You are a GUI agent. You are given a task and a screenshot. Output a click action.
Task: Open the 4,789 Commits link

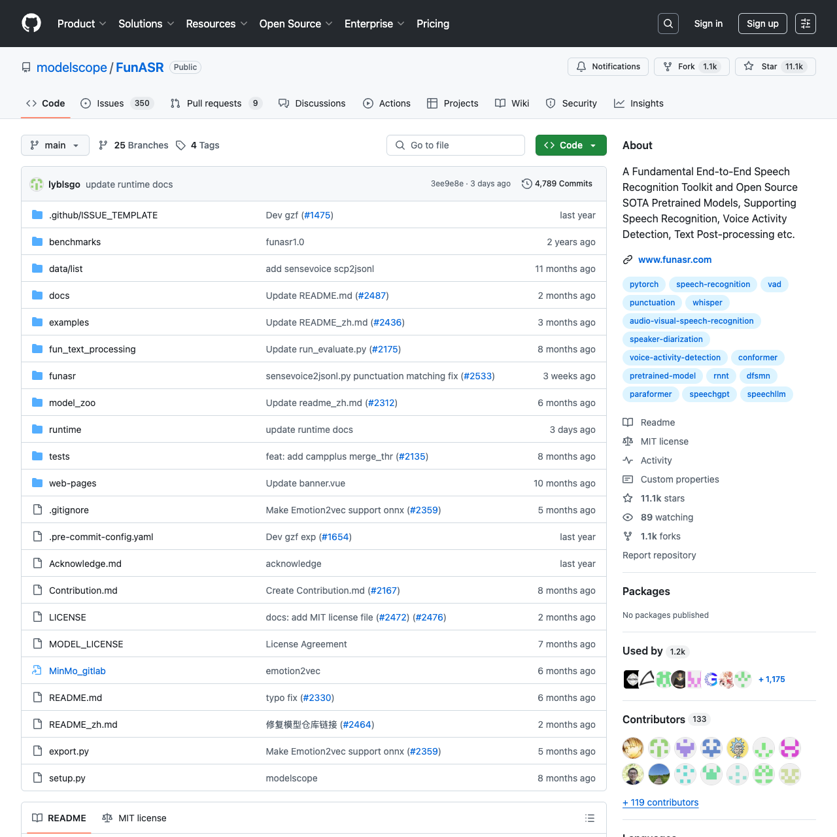557,184
